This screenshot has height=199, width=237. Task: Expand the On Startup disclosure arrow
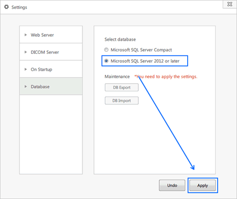[x=26, y=69]
